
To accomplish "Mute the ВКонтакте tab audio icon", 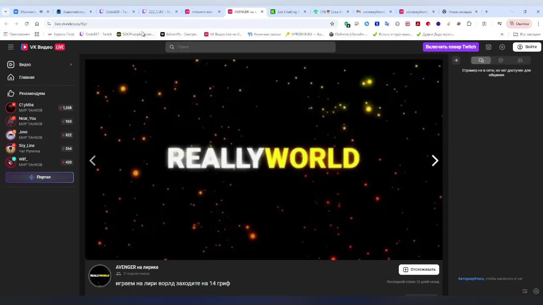I will point(41,12).
